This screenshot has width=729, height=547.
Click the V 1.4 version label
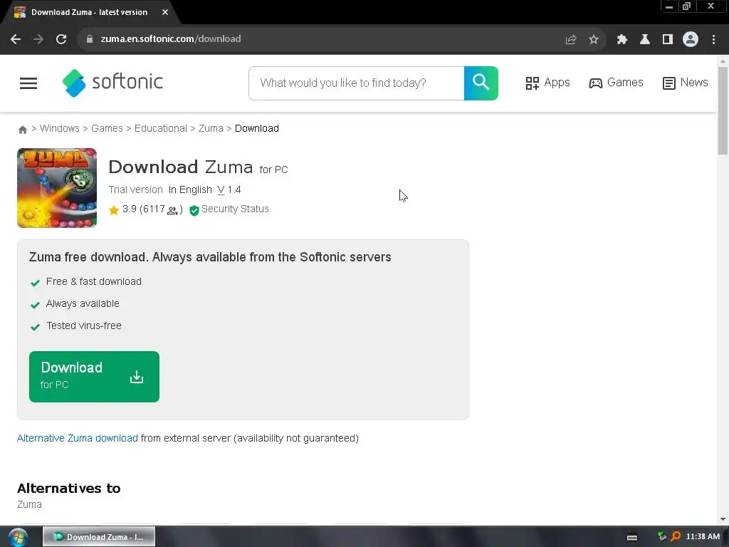(229, 189)
